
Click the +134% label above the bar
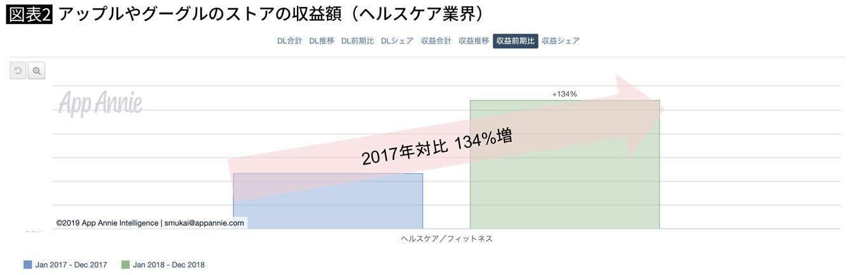coord(564,94)
